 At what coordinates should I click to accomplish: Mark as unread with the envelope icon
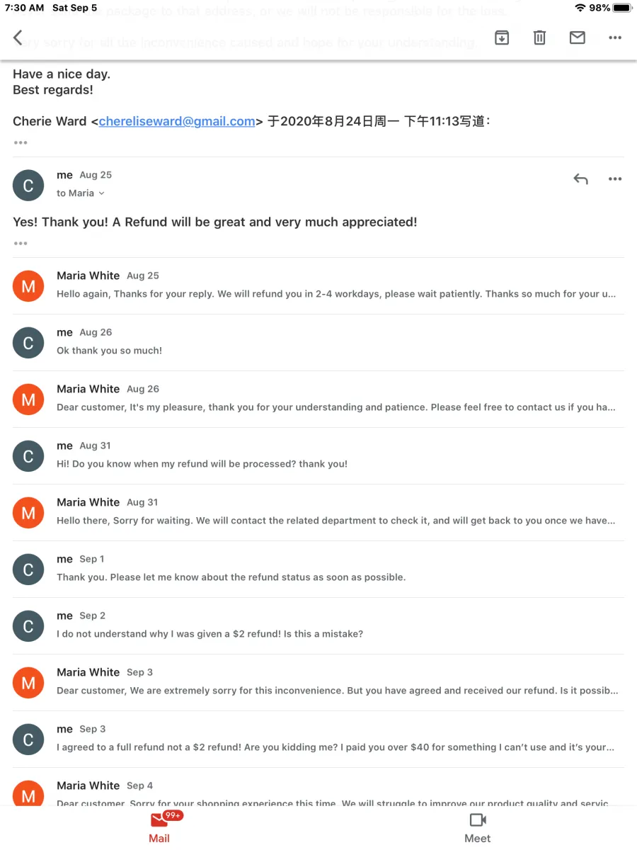pos(578,38)
